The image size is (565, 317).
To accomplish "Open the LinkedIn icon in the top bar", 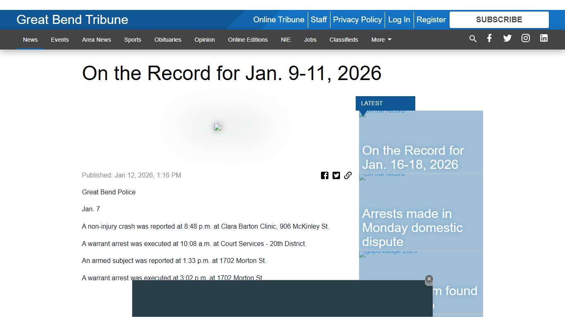I will click(x=543, y=38).
